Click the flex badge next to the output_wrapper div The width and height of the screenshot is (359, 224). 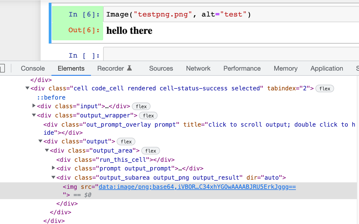[x=148, y=116]
